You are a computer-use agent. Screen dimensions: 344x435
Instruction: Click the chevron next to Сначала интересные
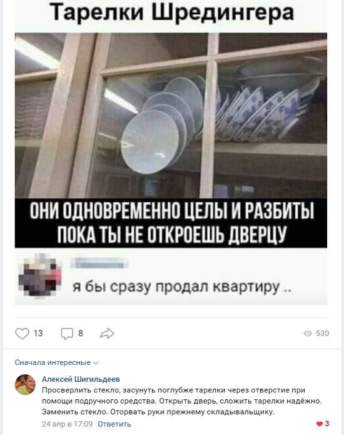click(96, 363)
